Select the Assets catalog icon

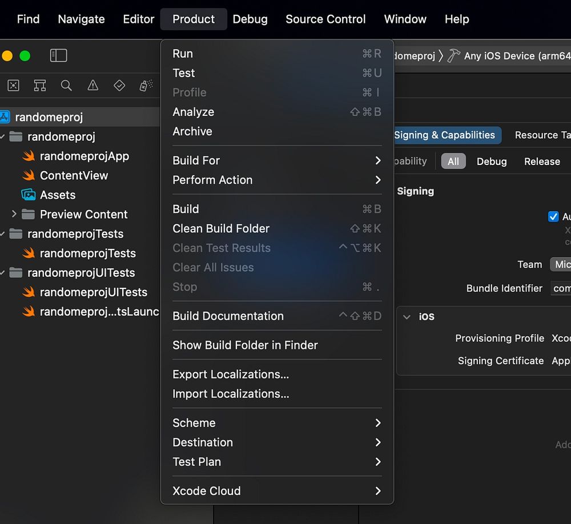pyautogui.click(x=29, y=195)
